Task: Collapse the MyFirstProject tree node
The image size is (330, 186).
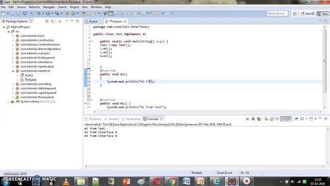Action: click(x=4, y=27)
